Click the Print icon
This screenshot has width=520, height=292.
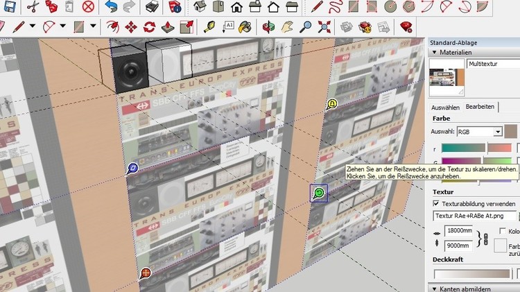pyautogui.click(x=152, y=6)
